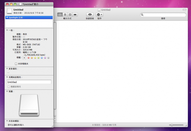
Task: Click the 您可以讀取和寫入 permission text
Action: point(16,125)
